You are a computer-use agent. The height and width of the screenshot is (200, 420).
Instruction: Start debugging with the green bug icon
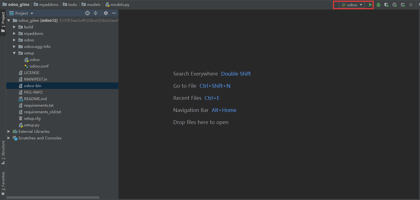378,5
